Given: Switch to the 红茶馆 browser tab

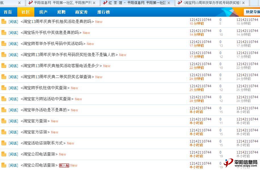Looking at the screenshot, I should (137, 3).
